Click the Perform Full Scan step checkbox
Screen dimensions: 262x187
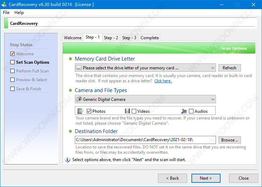[x=13, y=71]
